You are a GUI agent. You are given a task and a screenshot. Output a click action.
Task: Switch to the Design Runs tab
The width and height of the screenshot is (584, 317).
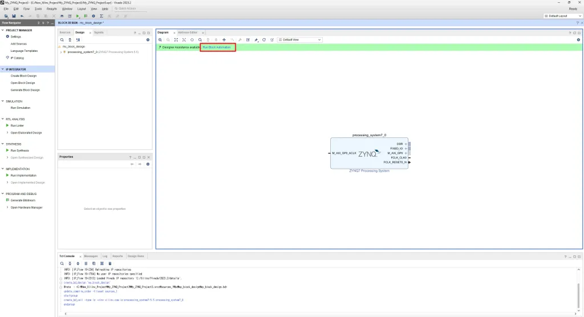pos(136,257)
